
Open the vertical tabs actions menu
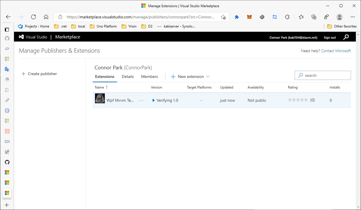click(x=7, y=29)
